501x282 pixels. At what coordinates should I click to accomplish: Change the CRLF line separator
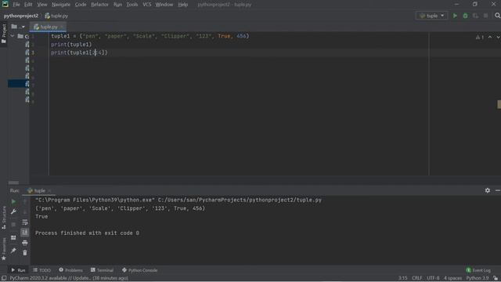[417, 278]
